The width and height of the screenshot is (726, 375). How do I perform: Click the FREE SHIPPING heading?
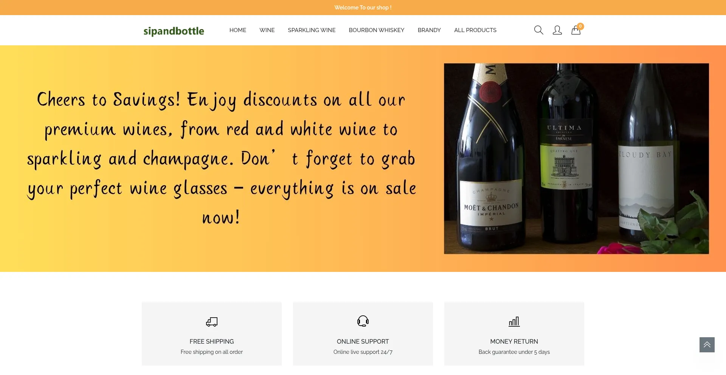click(x=212, y=341)
